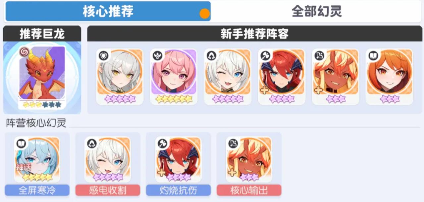Click the 灼烧抗伤 label
Image resolution: width=424 pixels, height=202 pixels.
click(178, 190)
